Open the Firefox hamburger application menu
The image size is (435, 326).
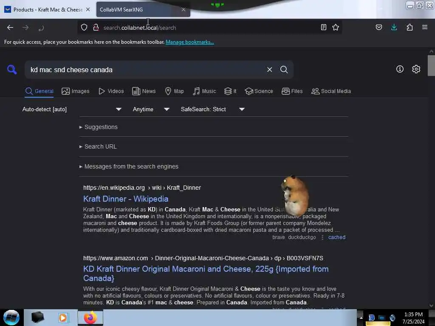click(425, 27)
